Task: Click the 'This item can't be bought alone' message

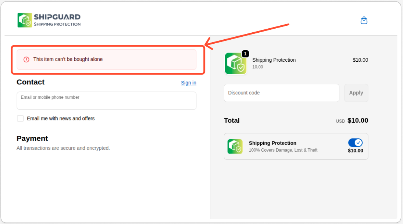Action: (68, 59)
